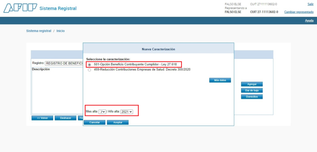Image resolution: width=317 pixels, height=152 pixels.
Task: Confirm with the Aceptar button
Action: 118,123
